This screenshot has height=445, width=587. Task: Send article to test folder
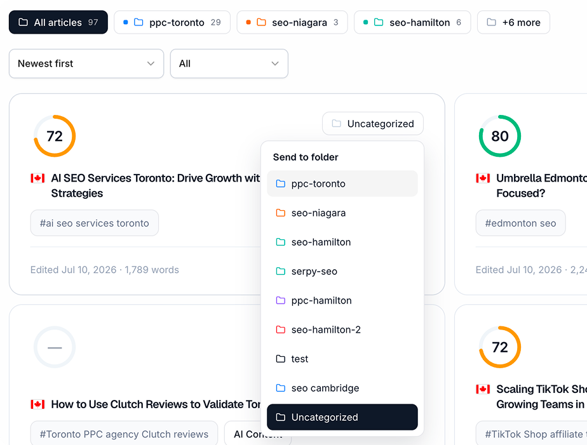pyautogui.click(x=342, y=359)
